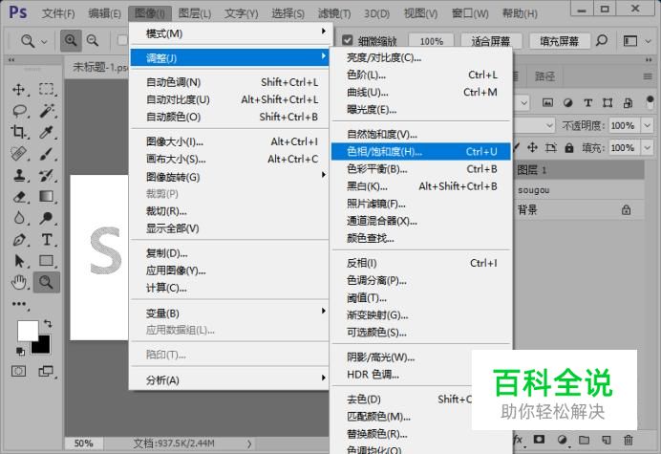Screen dimensions: 661x454
Task: Reset default foreground and background colors
Action: pos(20,351)
